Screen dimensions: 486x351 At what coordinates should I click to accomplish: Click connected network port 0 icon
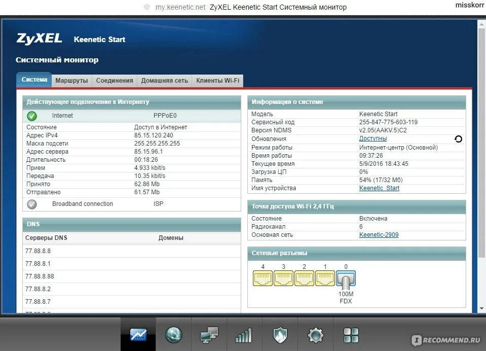pos(346,278)
